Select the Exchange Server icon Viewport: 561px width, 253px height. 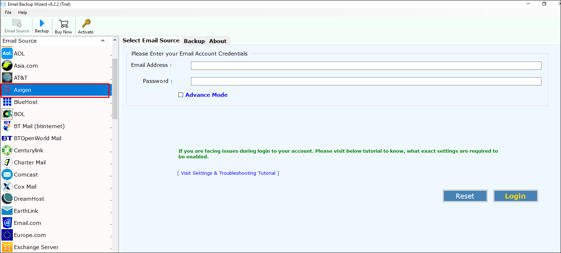7,247
